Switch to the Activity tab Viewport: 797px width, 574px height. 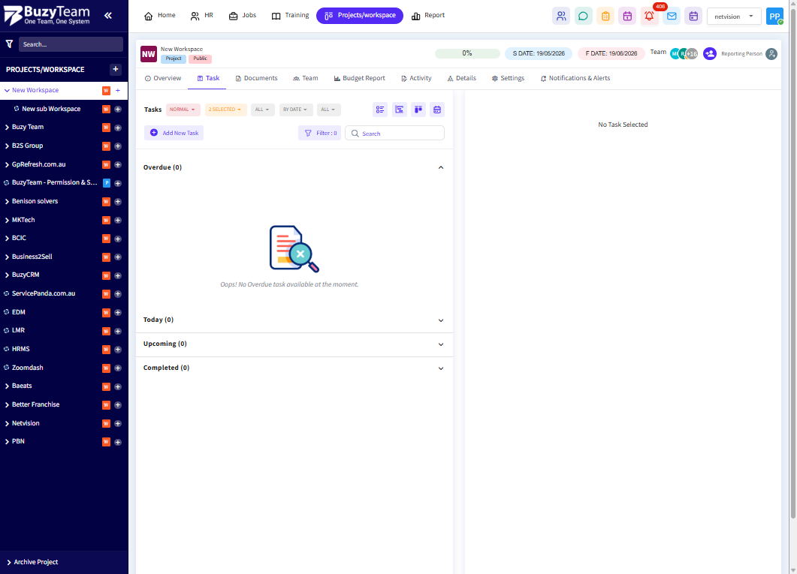pyautogui.click(x=416, y=78)
